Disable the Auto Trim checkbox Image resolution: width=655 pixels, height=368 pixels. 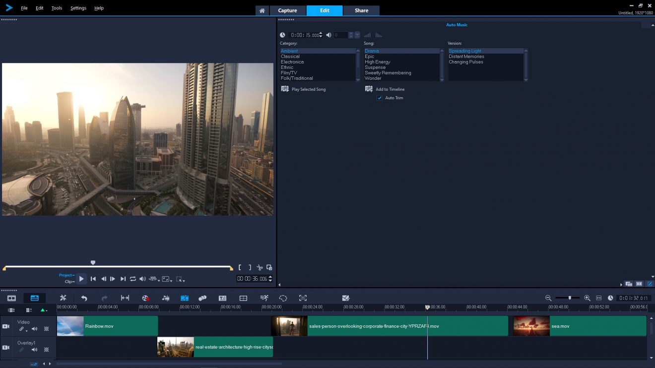pos(380,98)
